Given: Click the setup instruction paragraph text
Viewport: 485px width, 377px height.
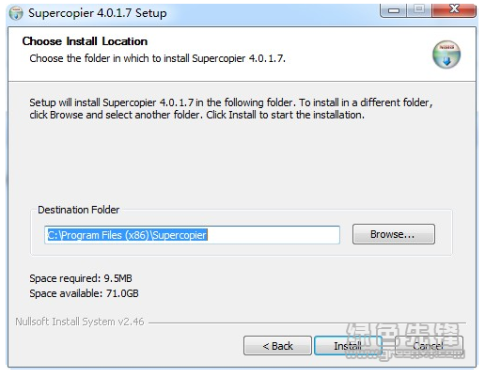Looking at the screenshot, I should coord(231,109).
